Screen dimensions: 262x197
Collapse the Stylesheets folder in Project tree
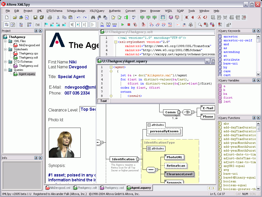coord(5,49)
